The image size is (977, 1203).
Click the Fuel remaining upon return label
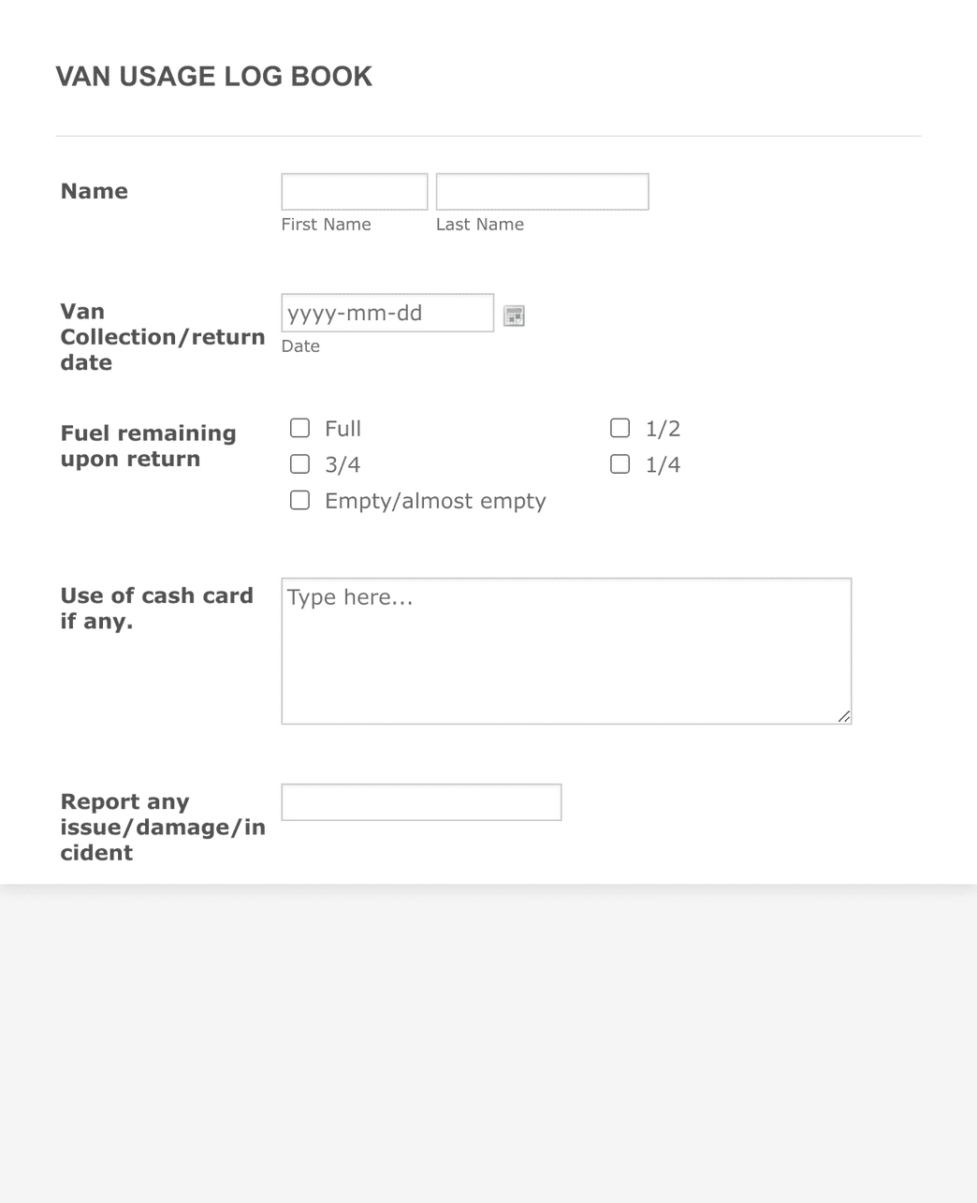click(148, 446)
